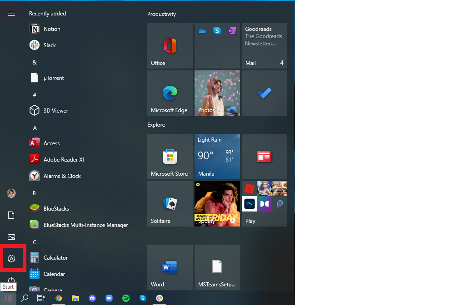Open Zoom from the taskbar
The image size is (455, 305).
click(109, 298)
